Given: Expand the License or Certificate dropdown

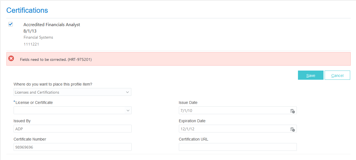Looking at the screenshot, I should coord(128,110).
